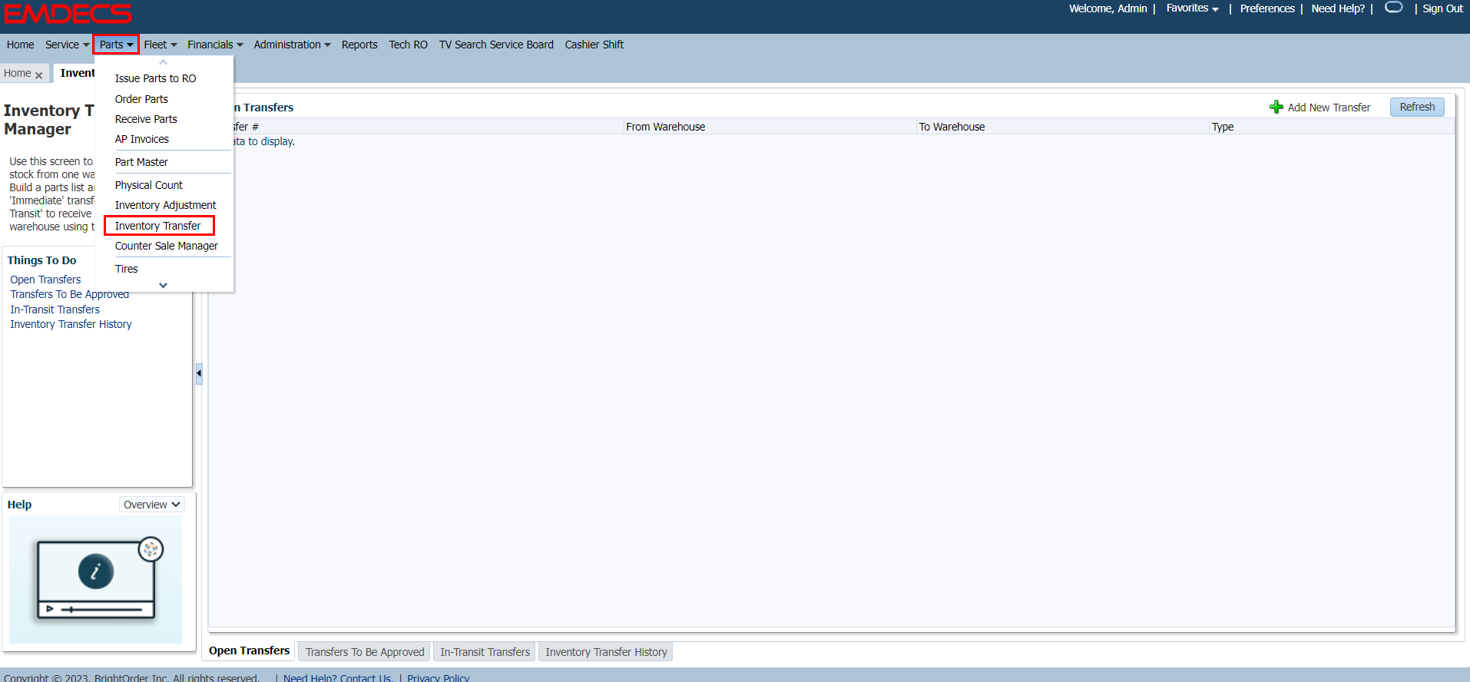
Task: Click the EMDECS logo
Action: pos(68,14)
